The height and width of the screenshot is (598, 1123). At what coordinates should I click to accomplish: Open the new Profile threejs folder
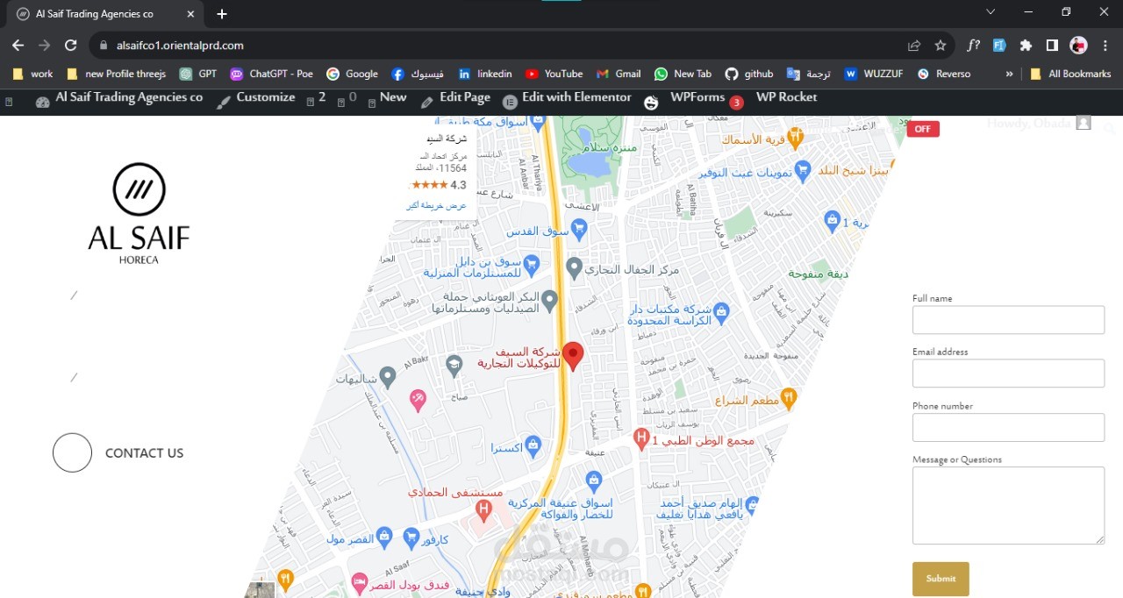click(116, 74)
